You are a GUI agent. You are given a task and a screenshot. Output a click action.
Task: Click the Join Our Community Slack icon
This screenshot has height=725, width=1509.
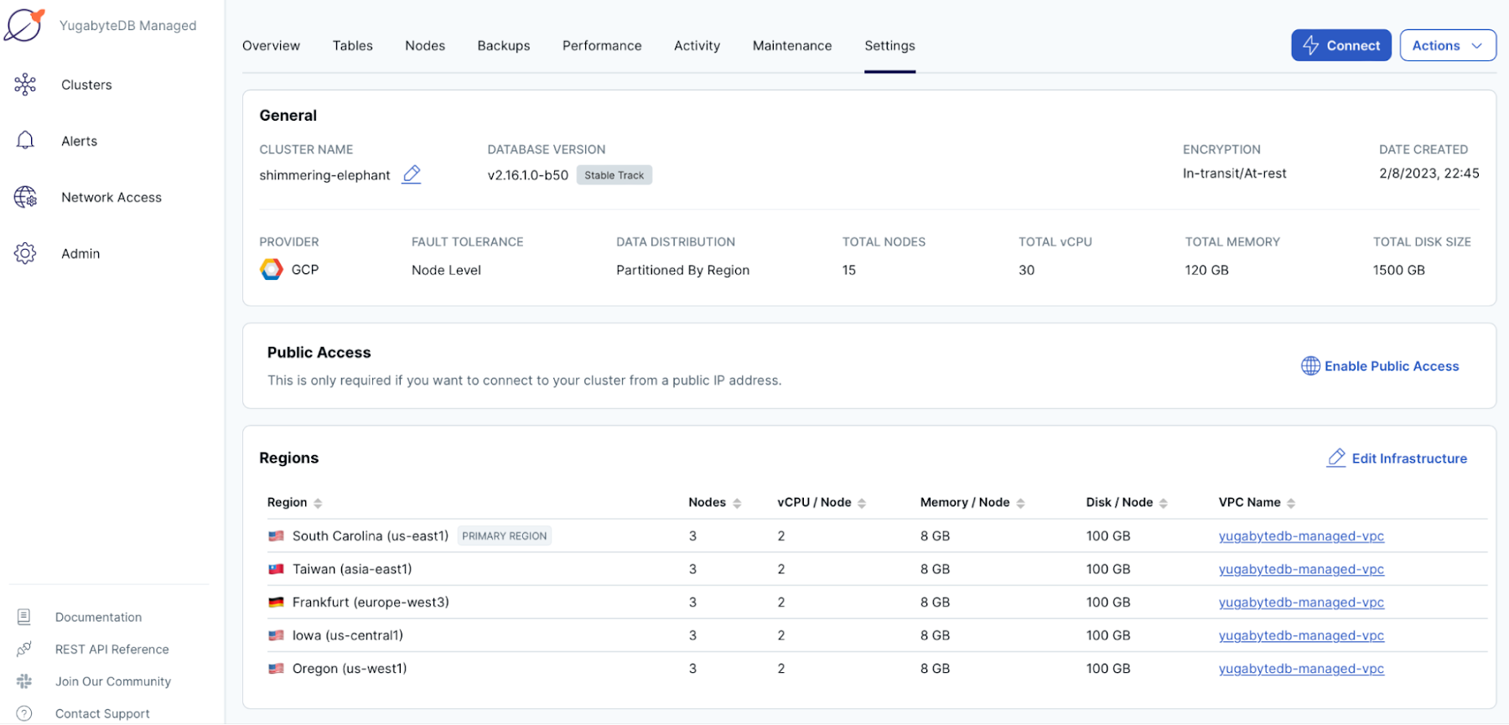tap(24, 681)
